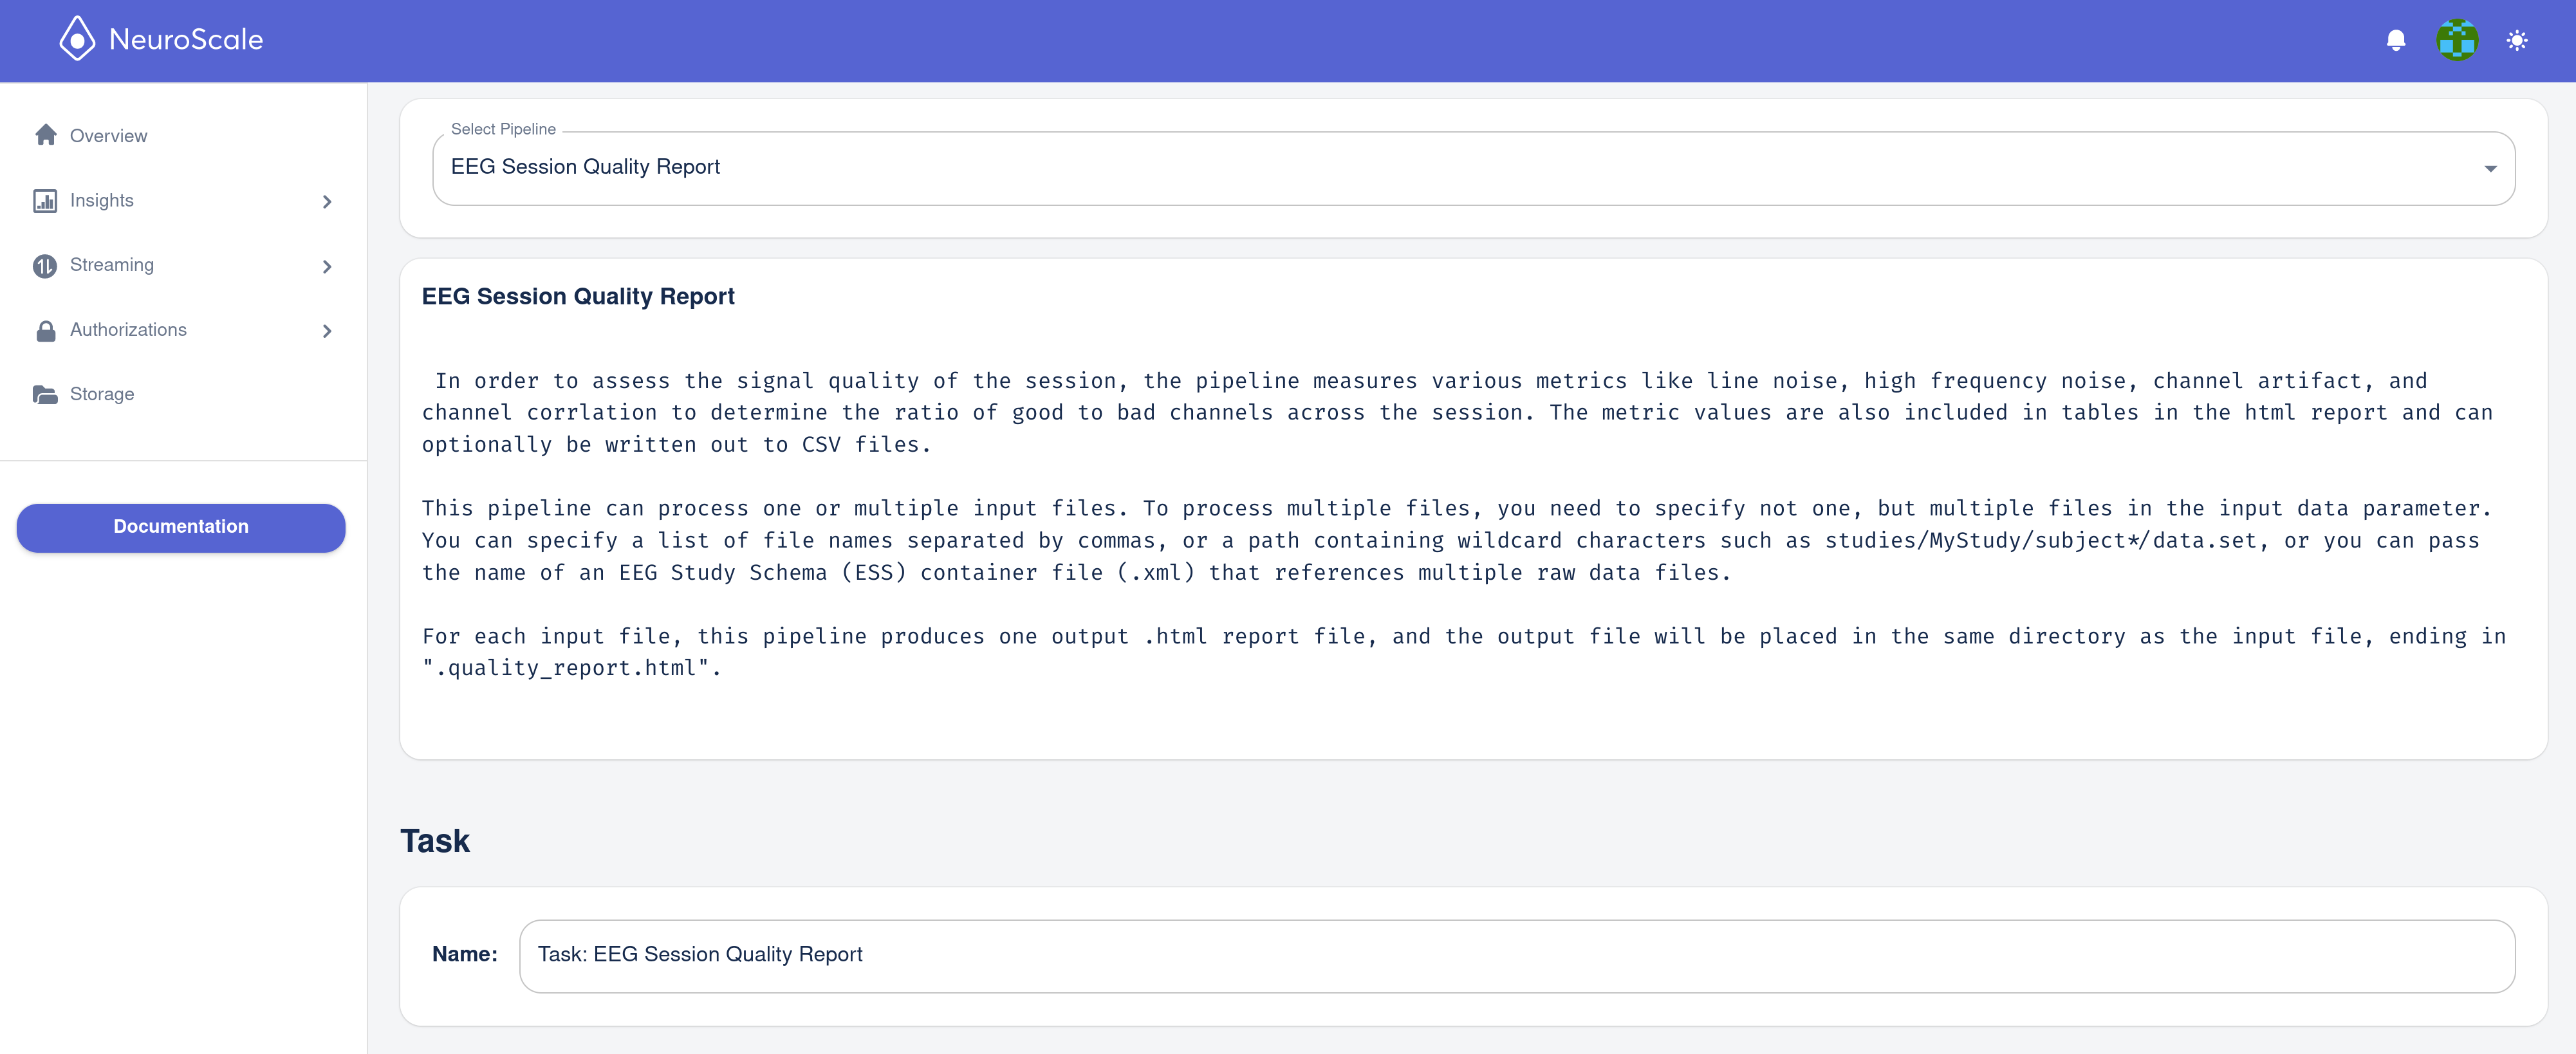This screenshot has width=2576, height=1054.
Task: Open the user avatar menu
Action: [x=2457, y=40]
